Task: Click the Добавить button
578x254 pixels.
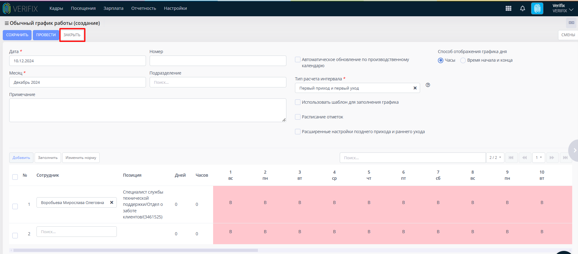Action: click(21, 158)
